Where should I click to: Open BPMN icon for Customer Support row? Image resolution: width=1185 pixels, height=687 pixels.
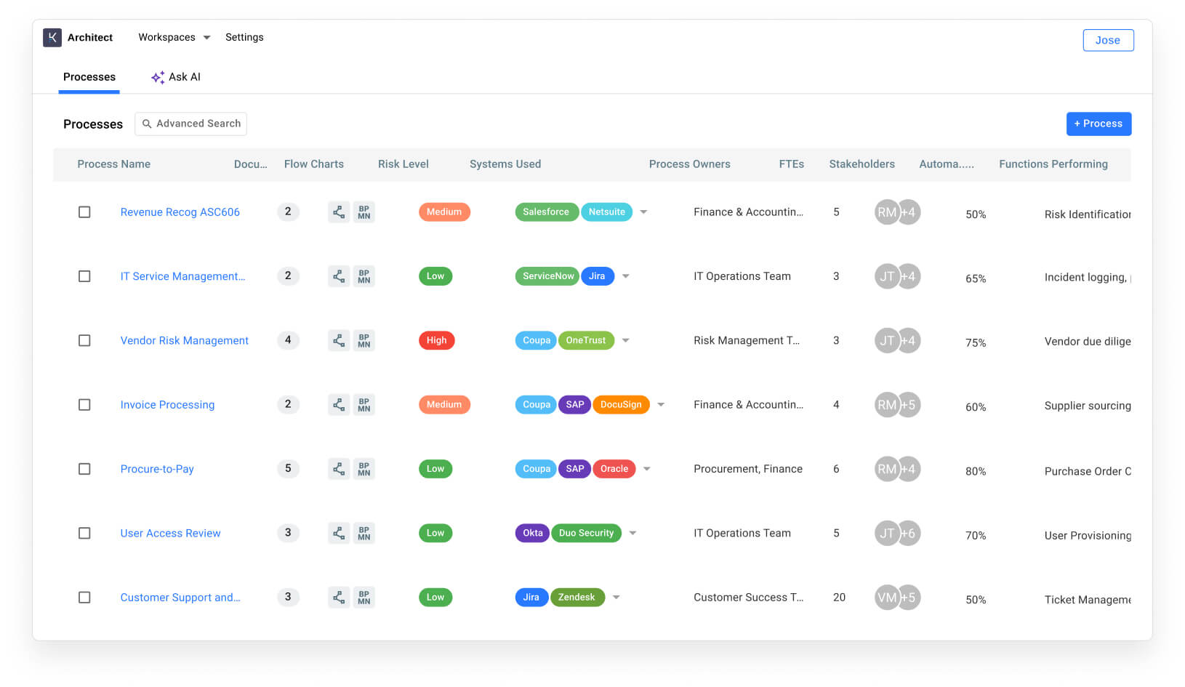click(364, 597)
